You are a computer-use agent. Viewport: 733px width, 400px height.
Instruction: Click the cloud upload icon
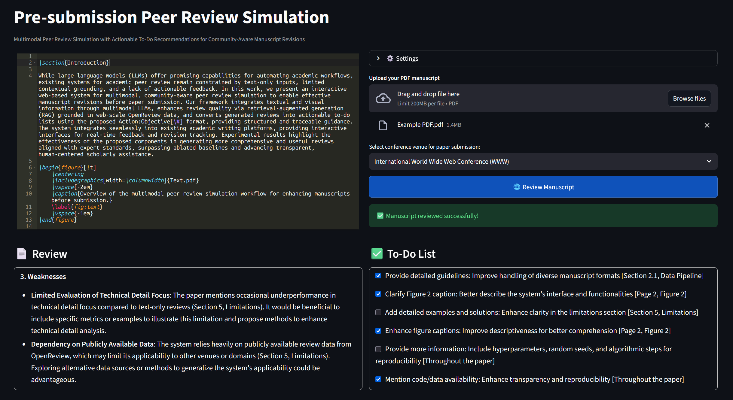(x=383, y=98)
